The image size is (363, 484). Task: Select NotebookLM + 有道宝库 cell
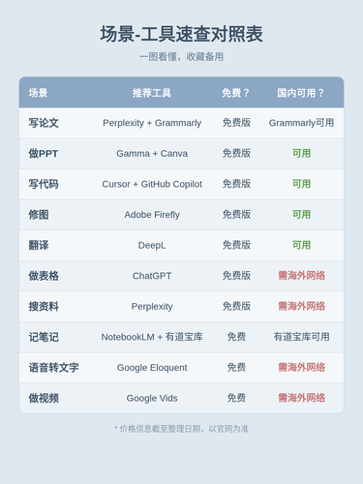(x=152, y=337)
